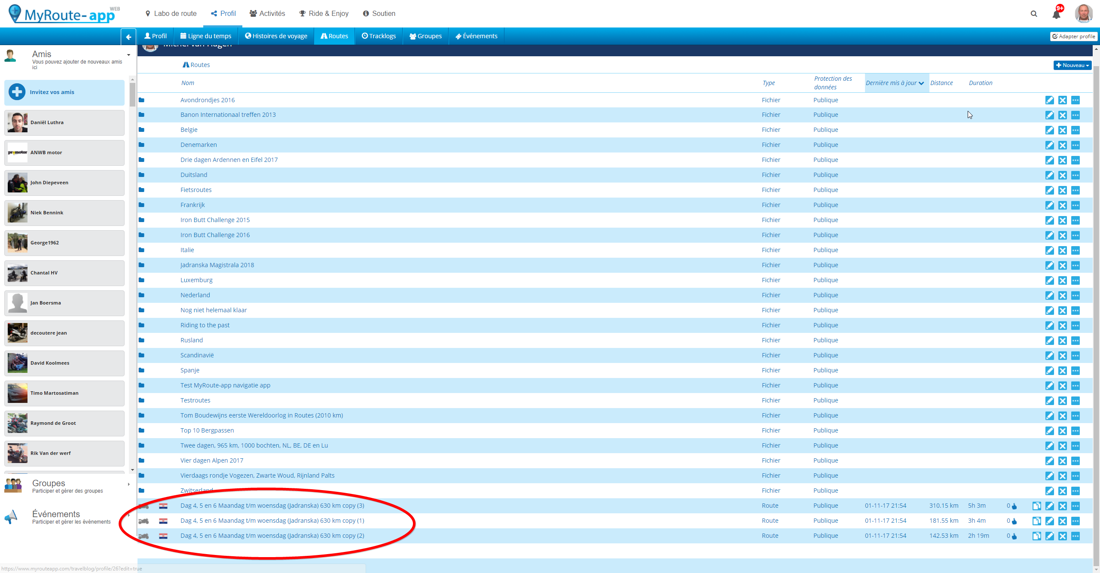Screen dimensions: 1100x573
Task: Click the Invitez vos amis plus icon
Action: pyautogui.click(x=17, y=92)
